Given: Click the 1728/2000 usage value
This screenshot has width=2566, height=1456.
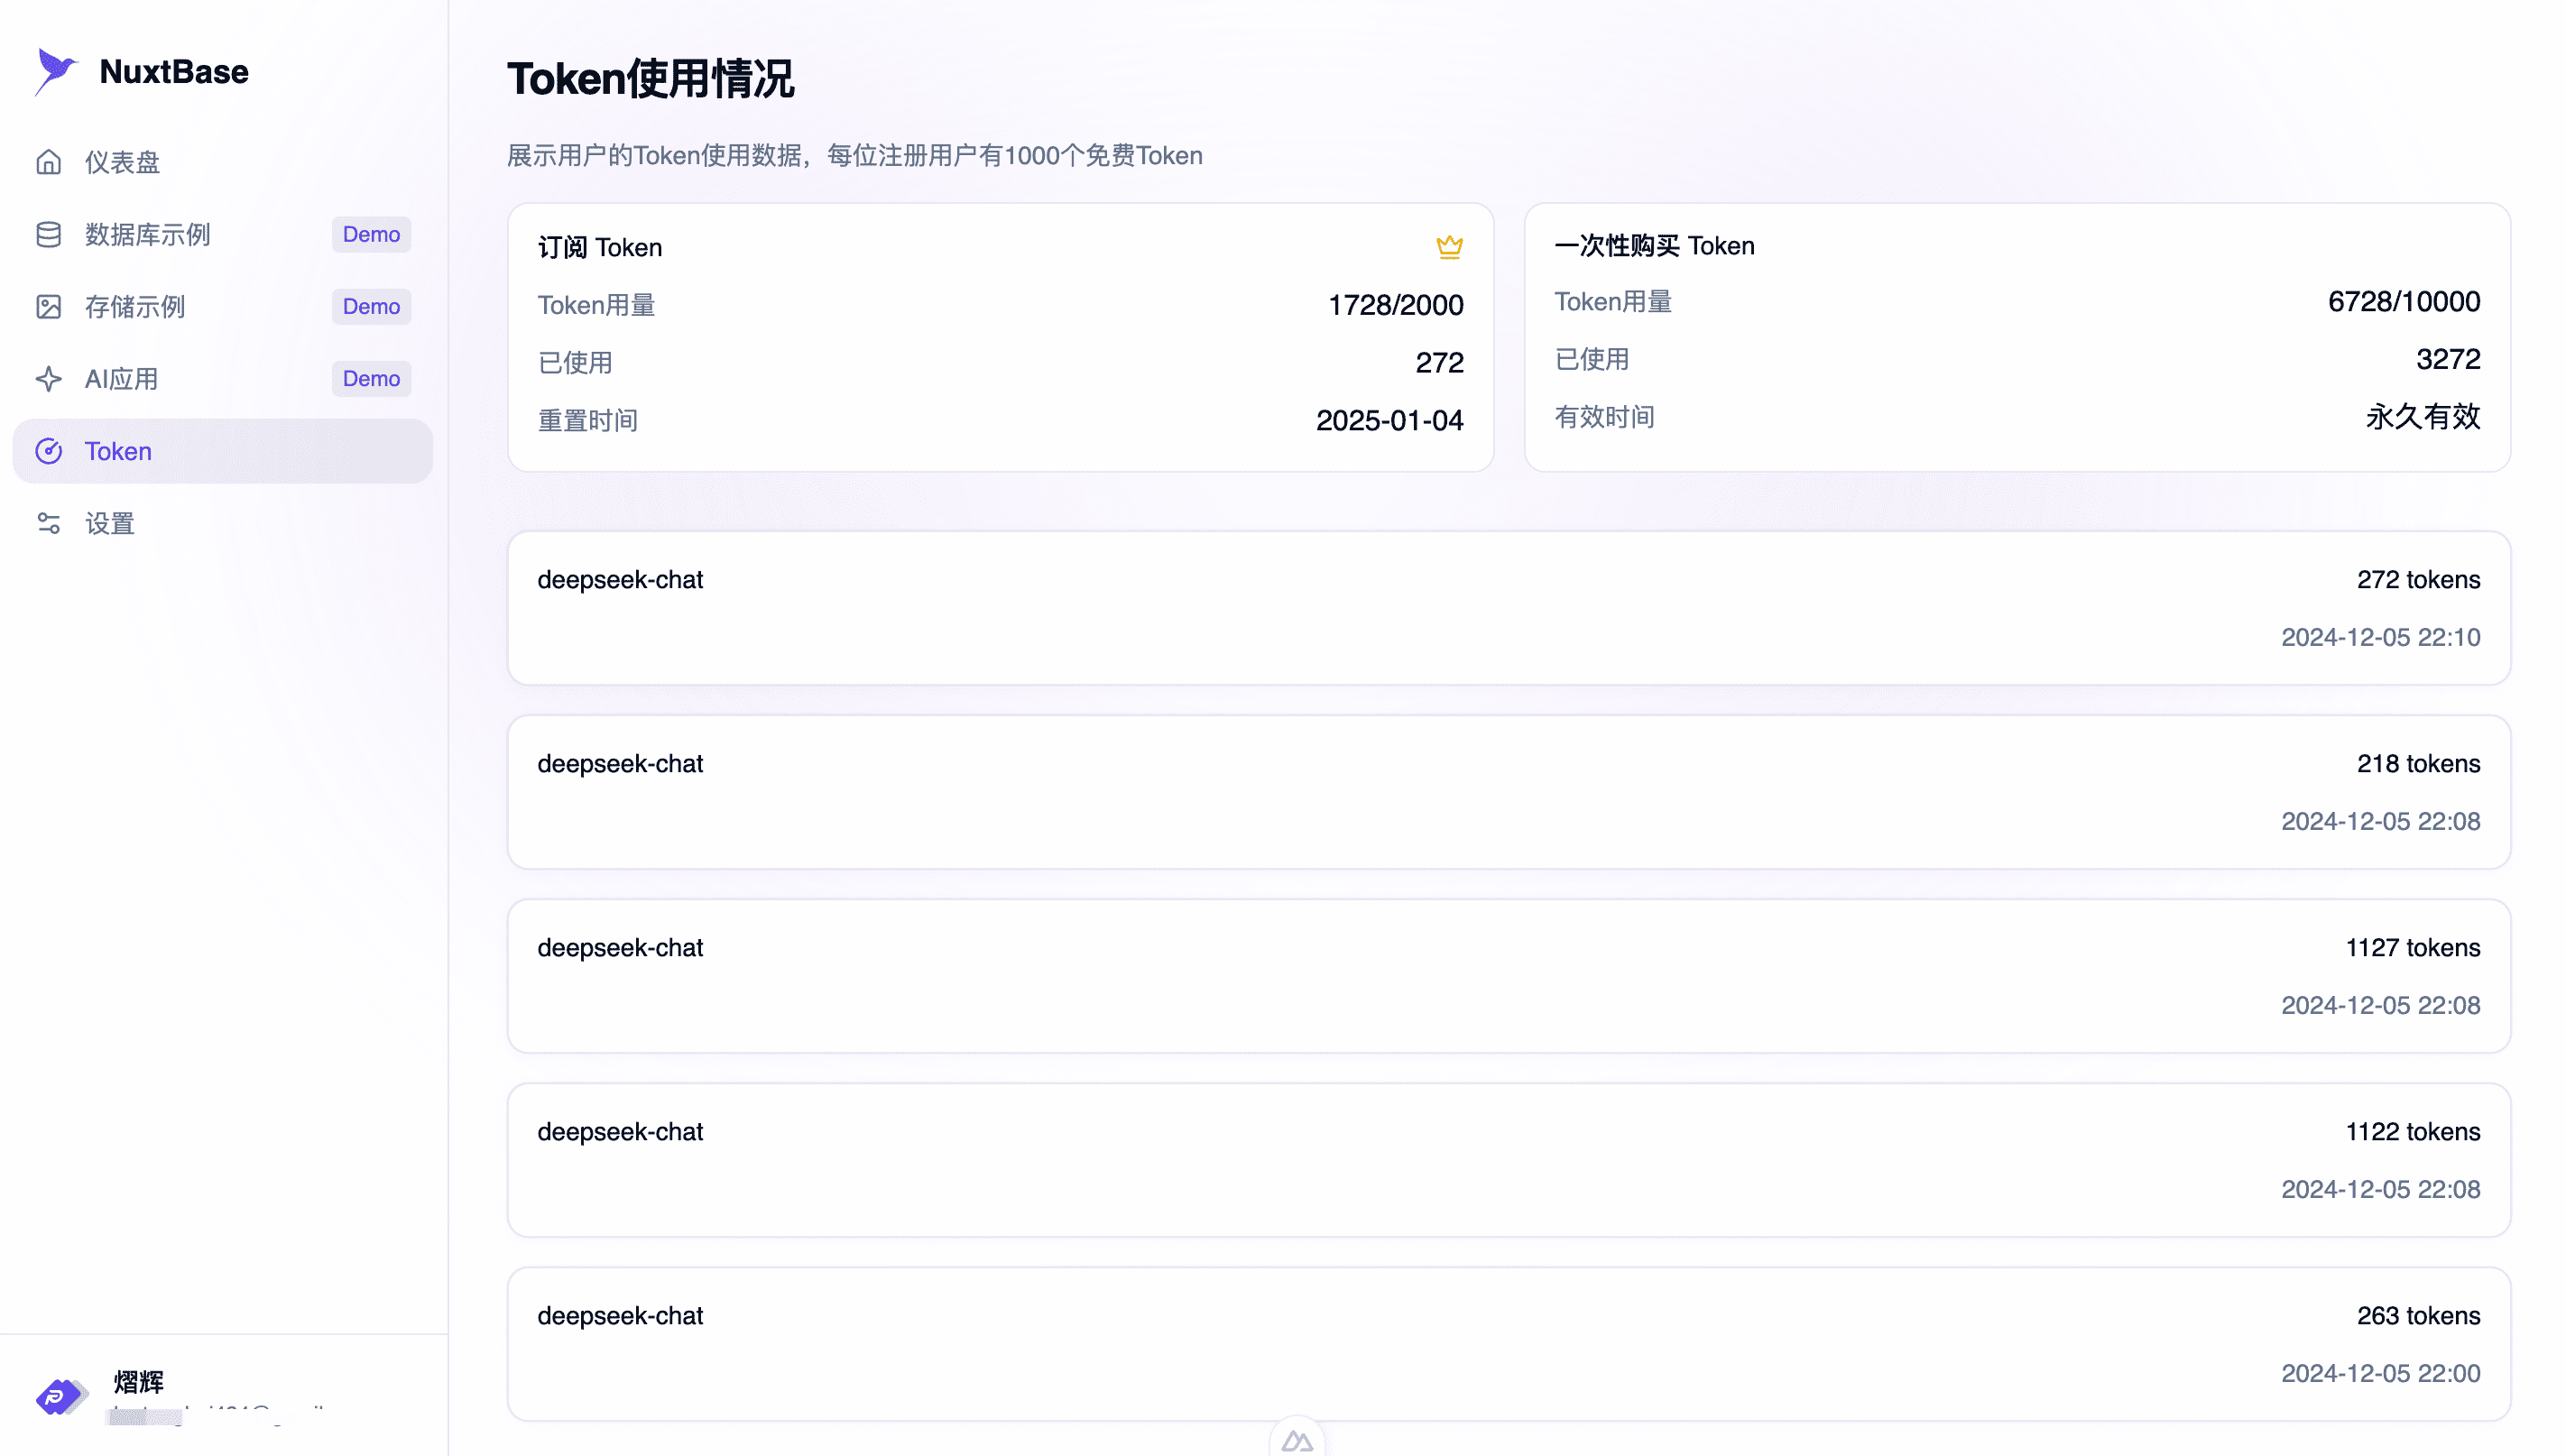Looking at the screenshot, I should point(1396,305).
